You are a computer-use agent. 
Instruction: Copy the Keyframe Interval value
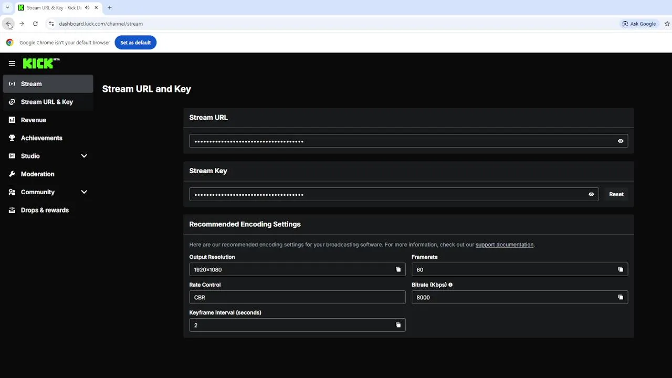398,325
